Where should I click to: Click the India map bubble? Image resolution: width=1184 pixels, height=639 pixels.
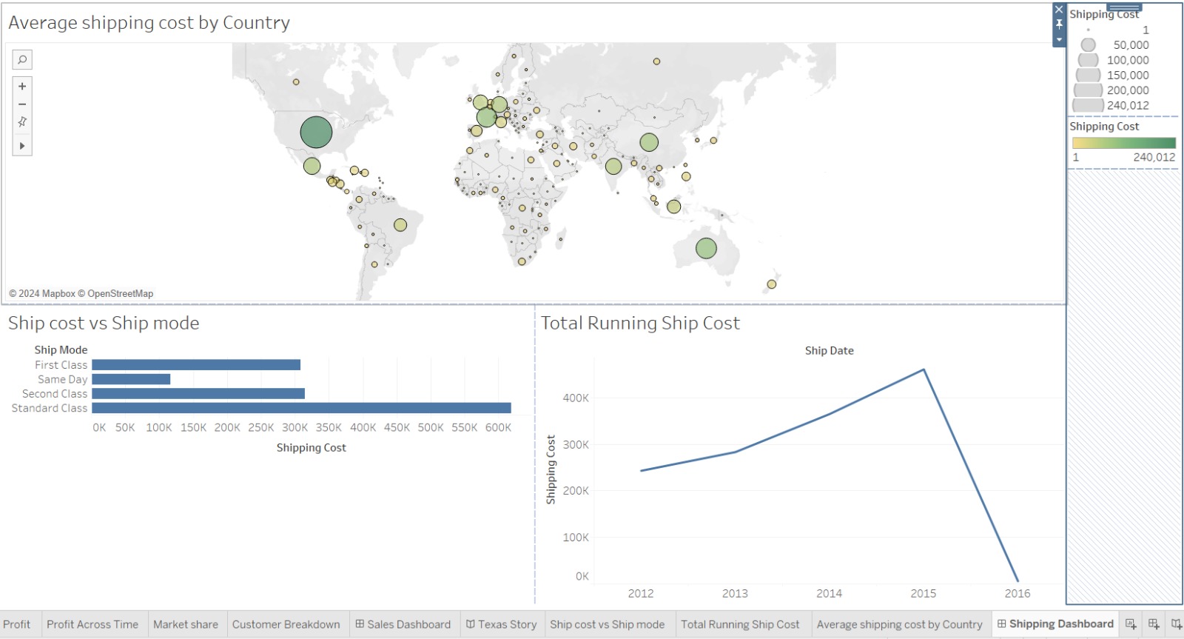tap(613, 167)
